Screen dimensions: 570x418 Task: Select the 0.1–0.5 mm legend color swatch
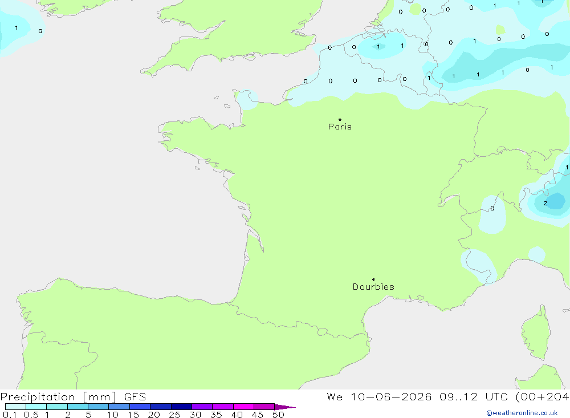15,407
